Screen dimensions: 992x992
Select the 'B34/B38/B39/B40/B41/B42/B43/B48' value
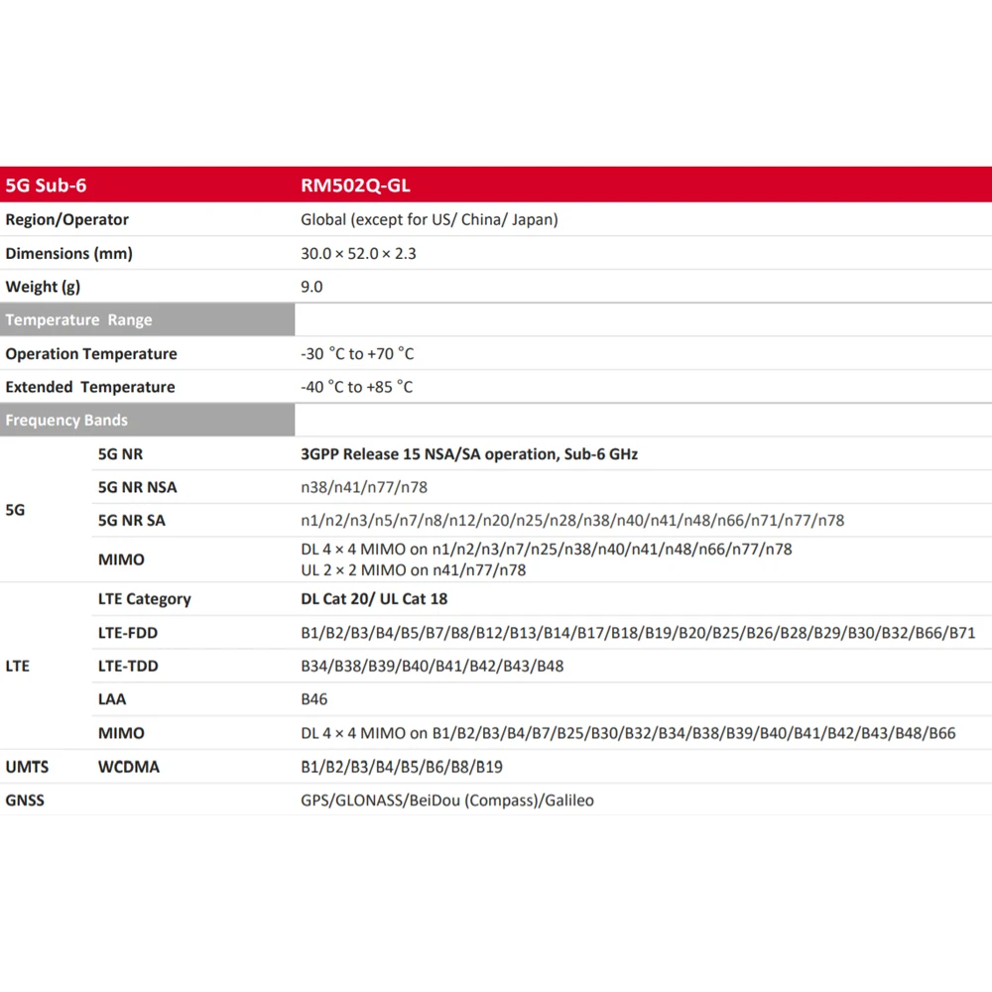(433, 667)
